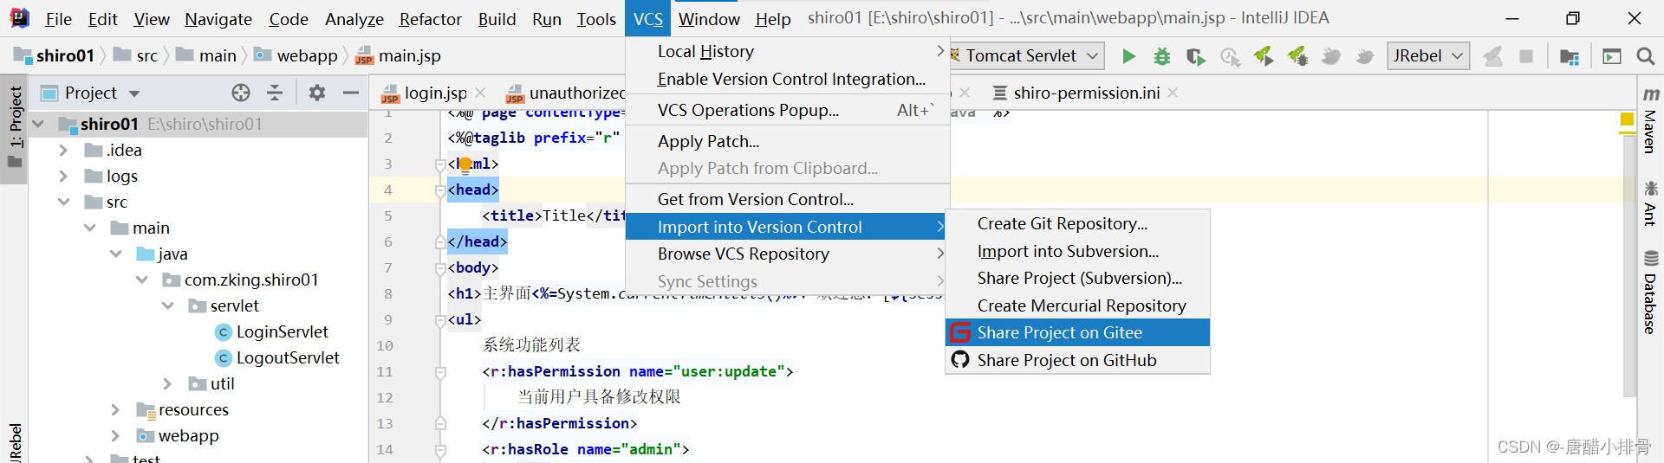Click webapp breadcrumb in navigation bar
This screenshot has width=1664, height=463.
point(296,56)
